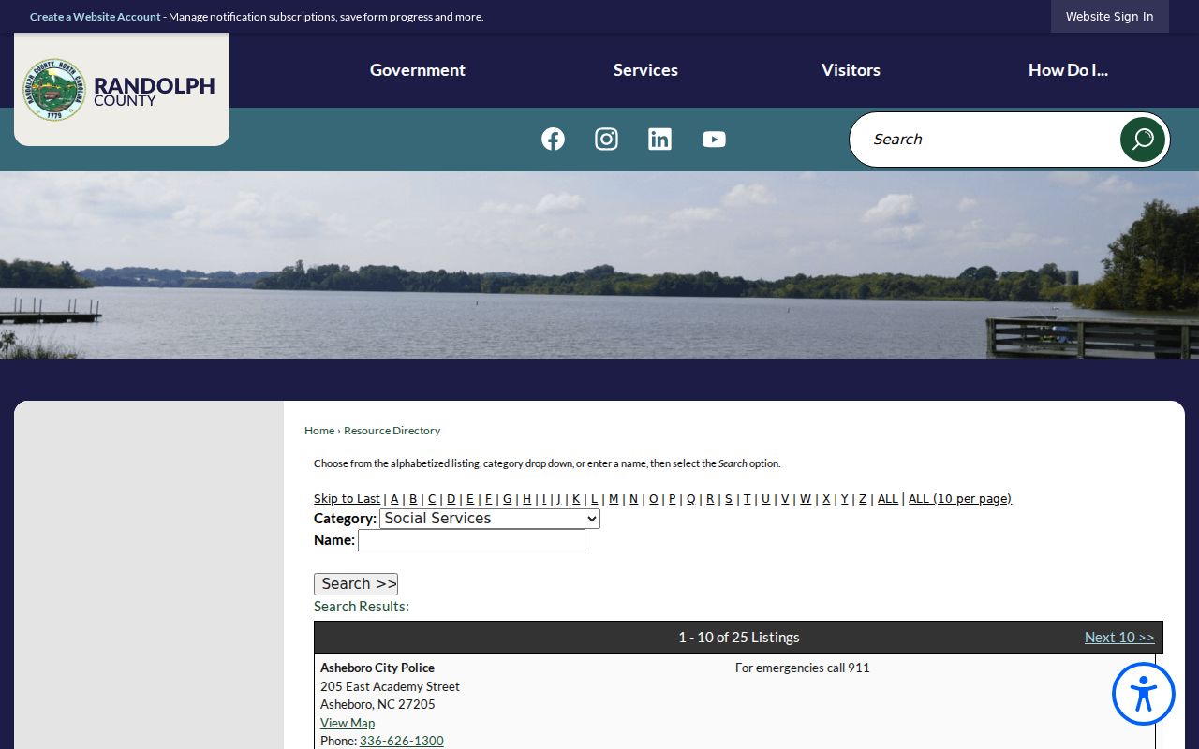The height and width of the screenshot is (749, 1199).
Task: Open the Services menu
Action: click(x=645, y=69)
